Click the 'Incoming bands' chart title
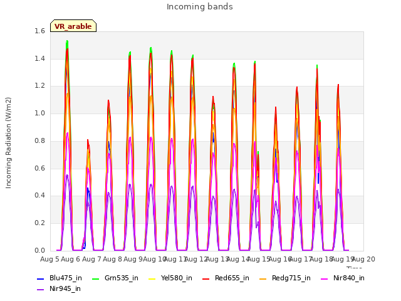Image resolution: width=401 pixels, height=301 pixels. (x=200, y=7)
